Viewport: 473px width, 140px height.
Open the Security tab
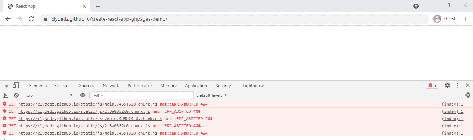[x=223, y=86]
